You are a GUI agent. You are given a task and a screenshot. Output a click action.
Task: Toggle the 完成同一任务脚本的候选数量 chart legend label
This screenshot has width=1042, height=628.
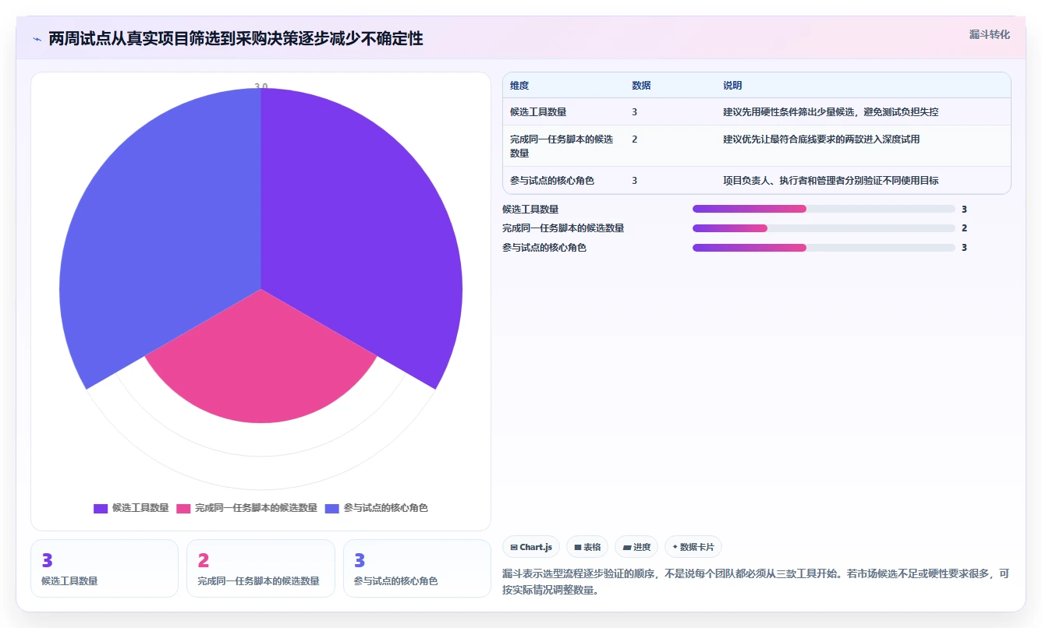256,508
